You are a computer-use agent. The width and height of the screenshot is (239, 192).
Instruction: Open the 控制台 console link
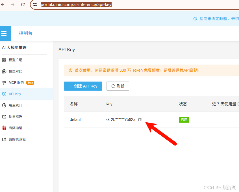[26, 33]
